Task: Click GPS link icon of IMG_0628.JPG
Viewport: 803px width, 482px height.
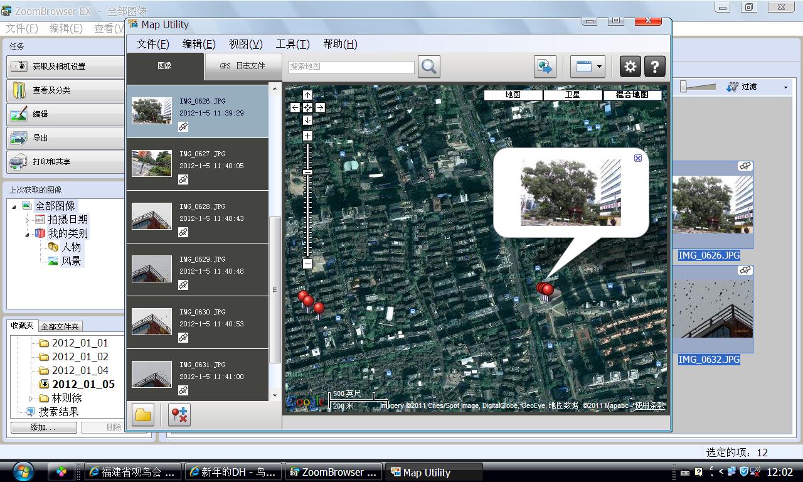Action: point(183,232)
